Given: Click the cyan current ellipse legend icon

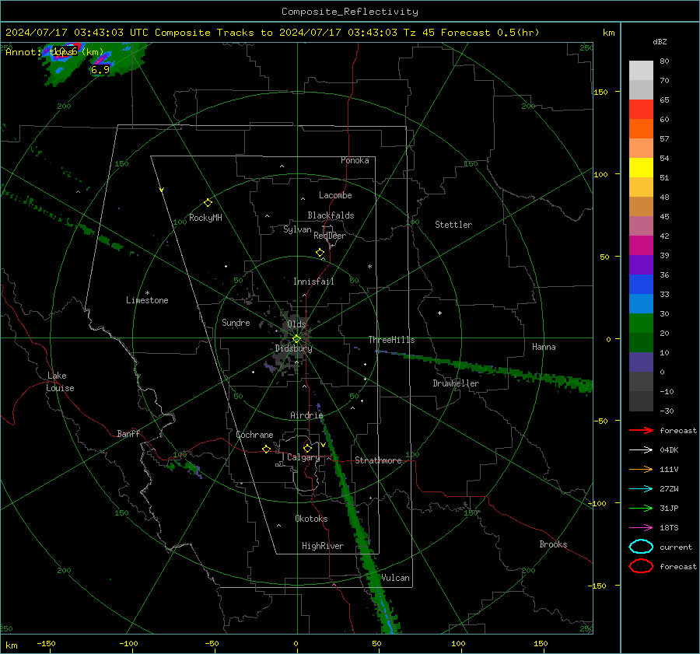Looking at the screenshot, I should click(641, 547).
